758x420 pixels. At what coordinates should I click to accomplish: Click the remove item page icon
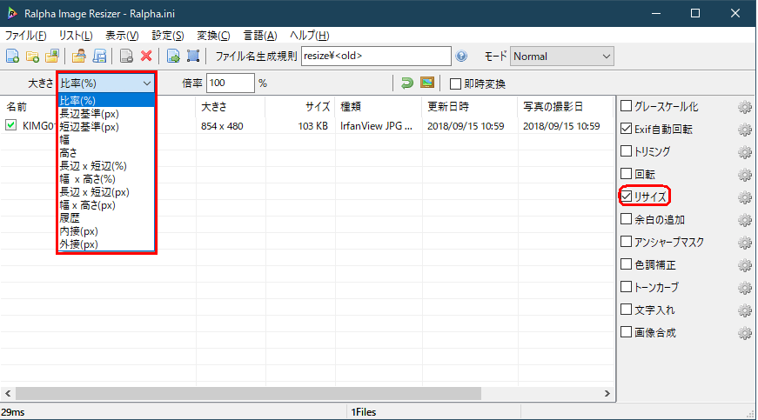pyautogui.click(x=126, y=56)
